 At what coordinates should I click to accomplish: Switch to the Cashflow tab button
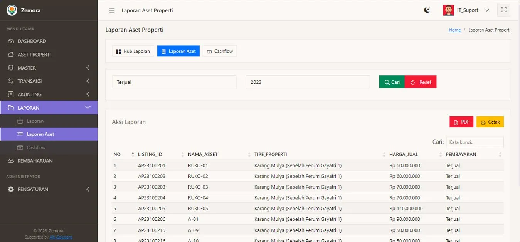point(220,51)
